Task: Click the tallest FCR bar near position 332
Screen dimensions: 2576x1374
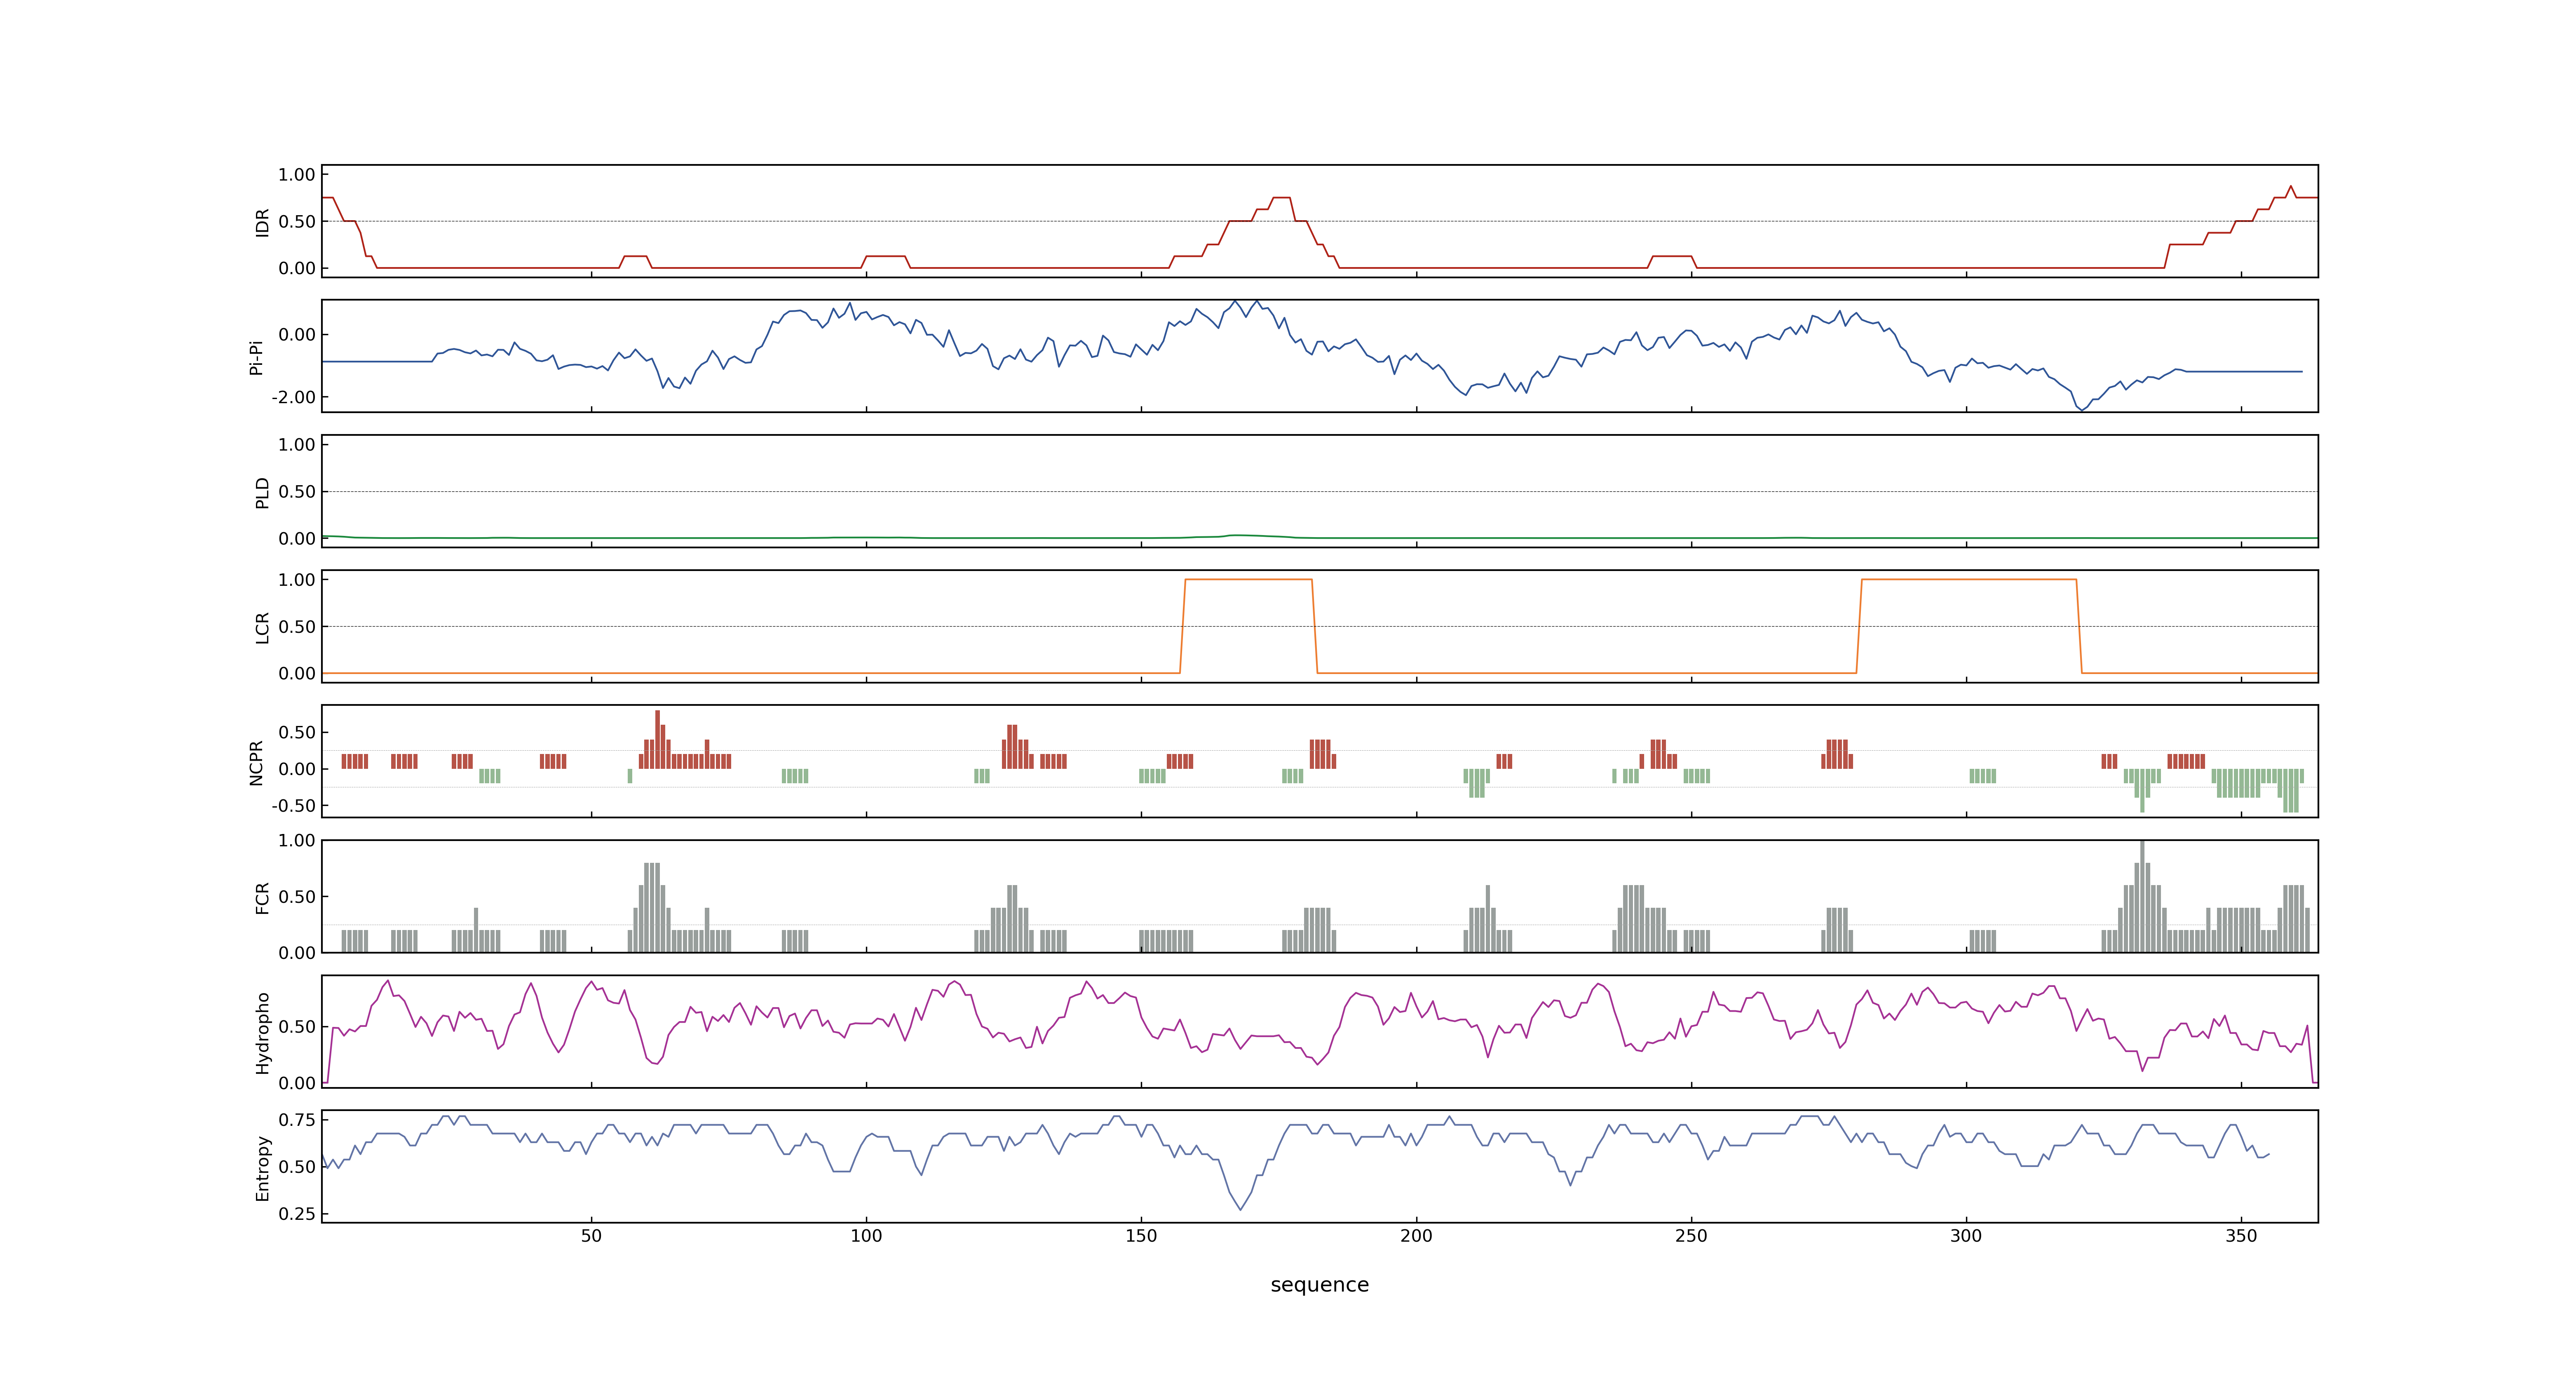Action: pos(2142,896)
